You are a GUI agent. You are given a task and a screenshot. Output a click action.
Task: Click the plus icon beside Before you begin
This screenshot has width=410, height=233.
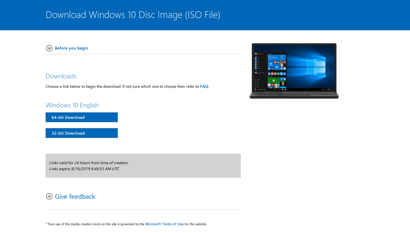(49, 48)
